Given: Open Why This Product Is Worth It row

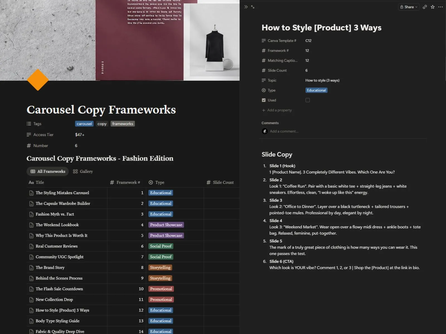Looking at the screenshot, I should 62,235.
